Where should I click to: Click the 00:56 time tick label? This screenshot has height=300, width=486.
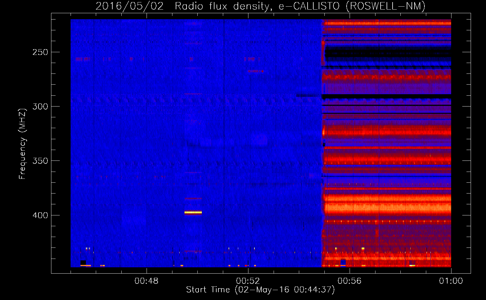(350, 281)
